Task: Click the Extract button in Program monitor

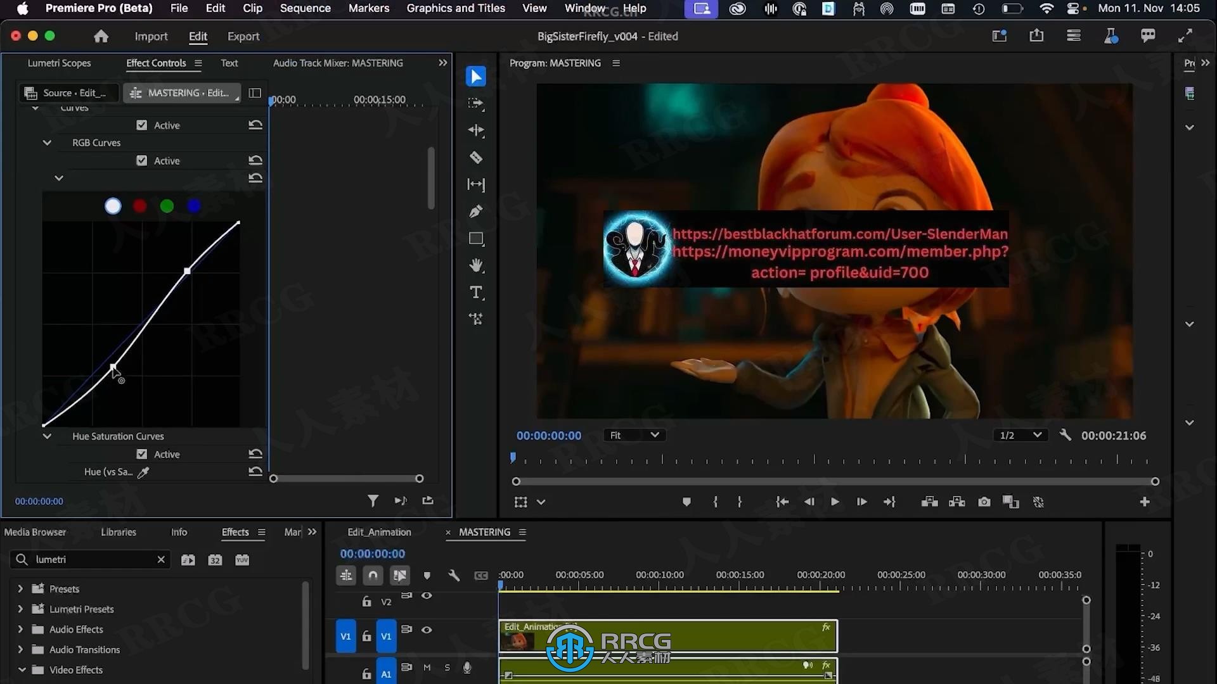Action: point(957,502)
